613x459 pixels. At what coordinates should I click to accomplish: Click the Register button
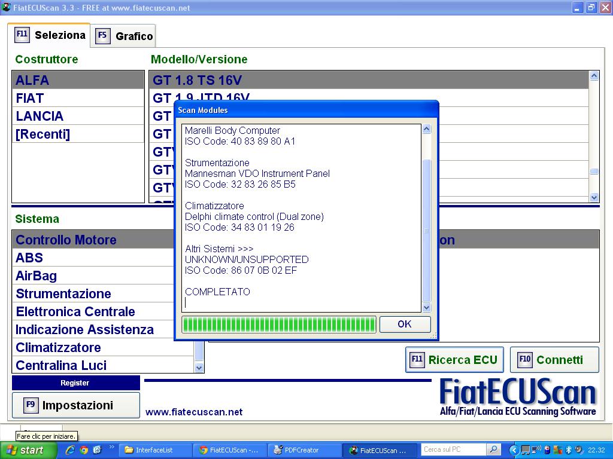coord(76,383)
